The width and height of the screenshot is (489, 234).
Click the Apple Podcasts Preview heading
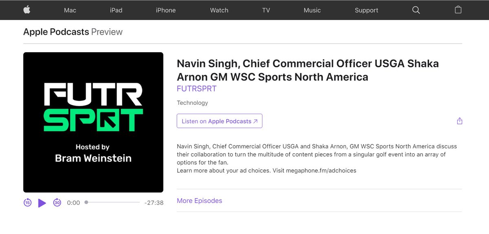[73, 32]
